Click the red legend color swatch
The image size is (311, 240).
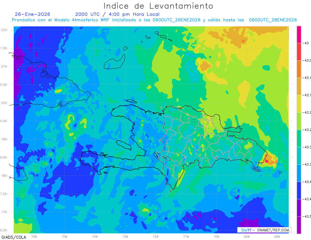[x=299, y=52]
